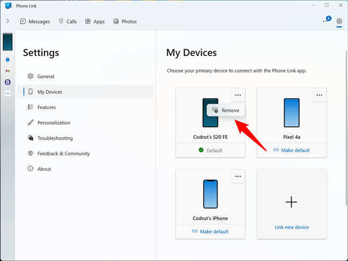Open the blue B app icon
The height and width of the screenshot is (261, 348).
click(x=8, y=82)
